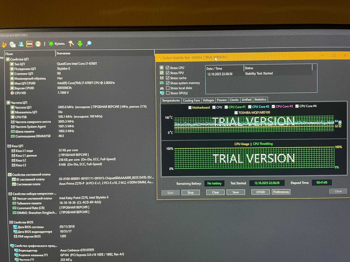Click the icon beside Stress FPU
The image size is (350, 262).
click(162, 73)
